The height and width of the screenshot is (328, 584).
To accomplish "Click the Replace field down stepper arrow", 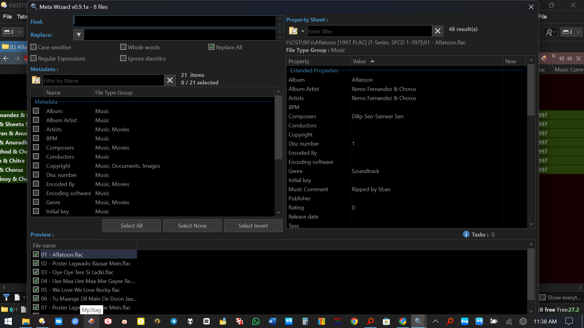I will (280, 37).
